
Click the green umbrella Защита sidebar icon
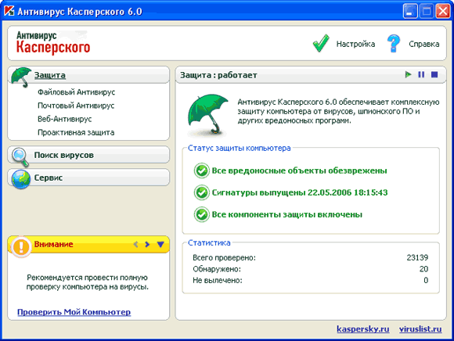click(x=21, y=77)
